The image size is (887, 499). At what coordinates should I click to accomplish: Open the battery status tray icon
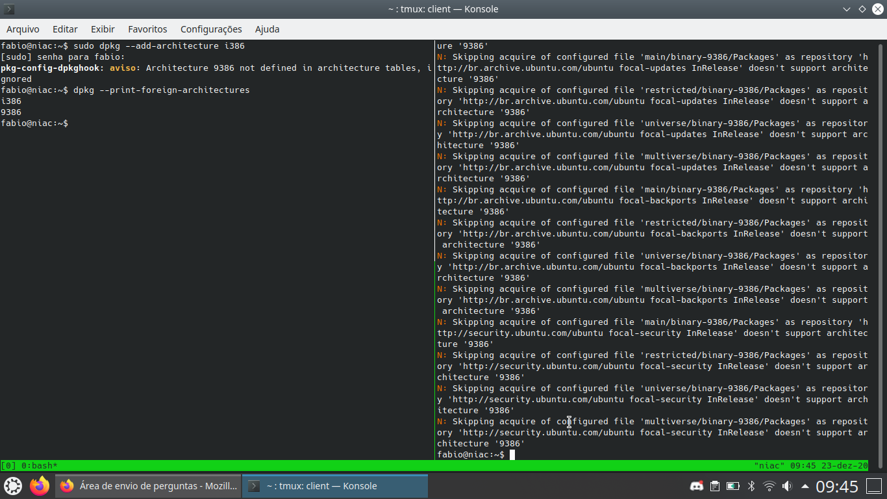click(x=732, y=486)
